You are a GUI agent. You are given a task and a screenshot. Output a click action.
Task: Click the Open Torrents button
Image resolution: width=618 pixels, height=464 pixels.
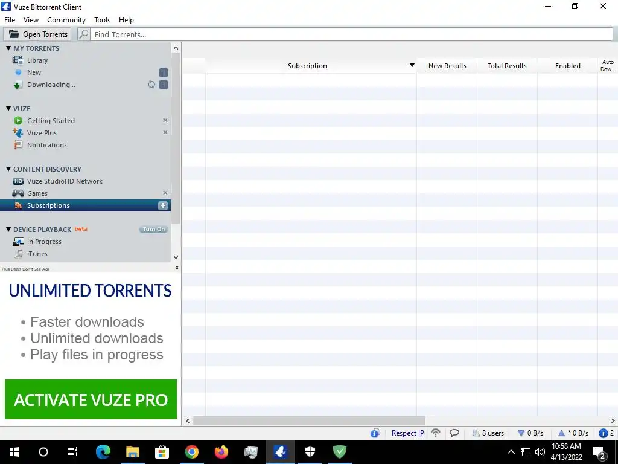coord(37,34)
